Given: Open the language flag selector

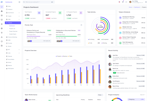Looking at the screenshot, I should coord(119,2).
